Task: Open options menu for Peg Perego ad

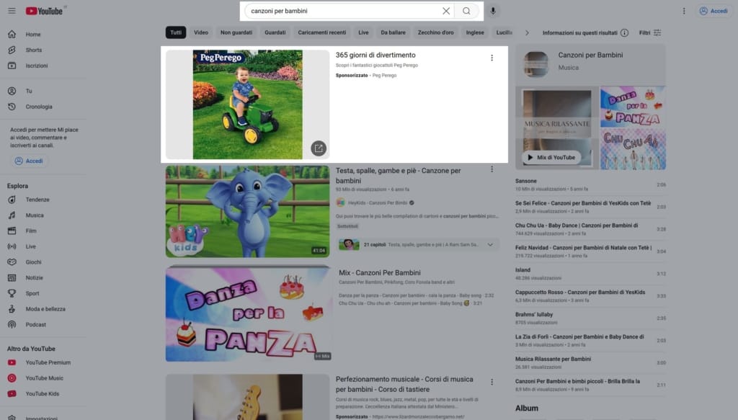Action: point(492,58)
